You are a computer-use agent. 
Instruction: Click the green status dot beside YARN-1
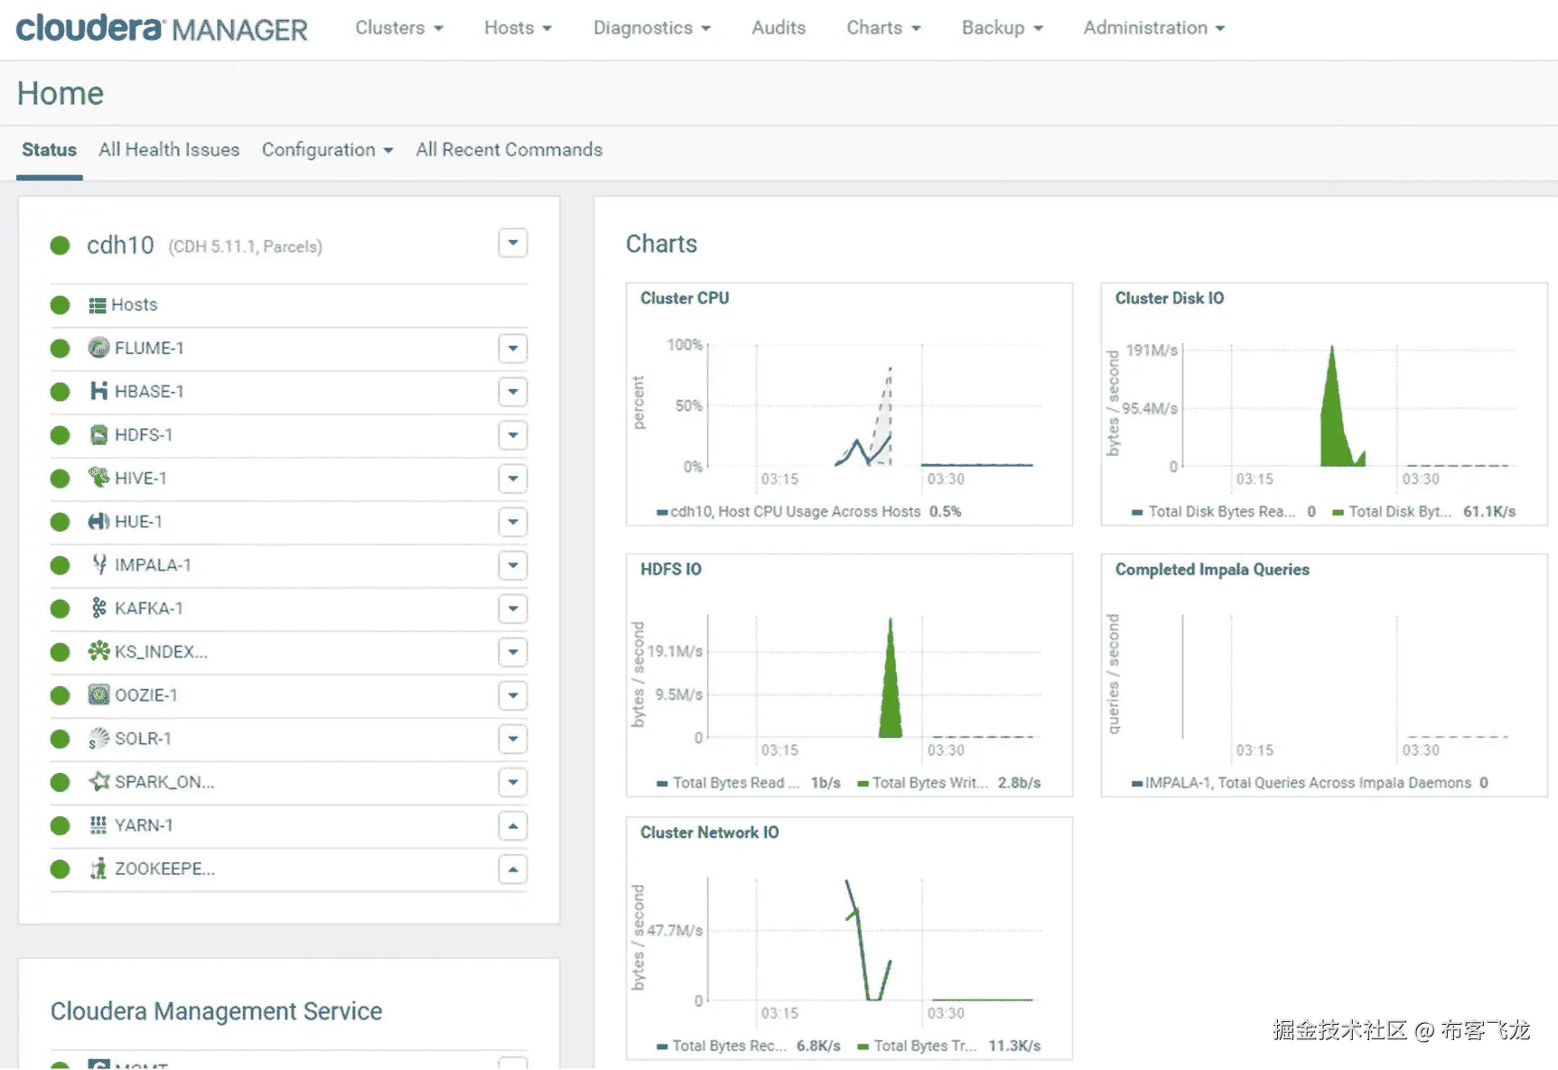click(x=61, y=825)
